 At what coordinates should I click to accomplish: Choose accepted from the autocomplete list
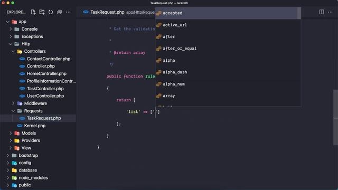tap(227, 13)
